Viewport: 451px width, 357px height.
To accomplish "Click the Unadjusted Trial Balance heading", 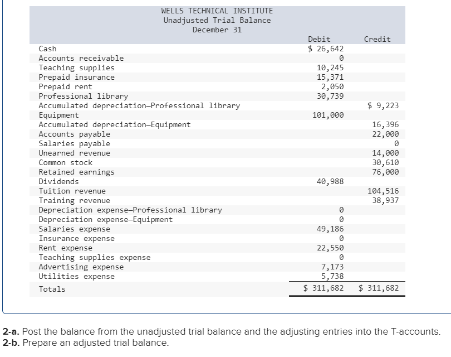I will tap(217, 20).
